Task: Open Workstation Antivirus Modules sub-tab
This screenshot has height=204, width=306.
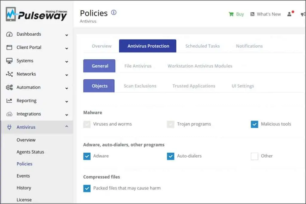Action: [x=200, y=66]
